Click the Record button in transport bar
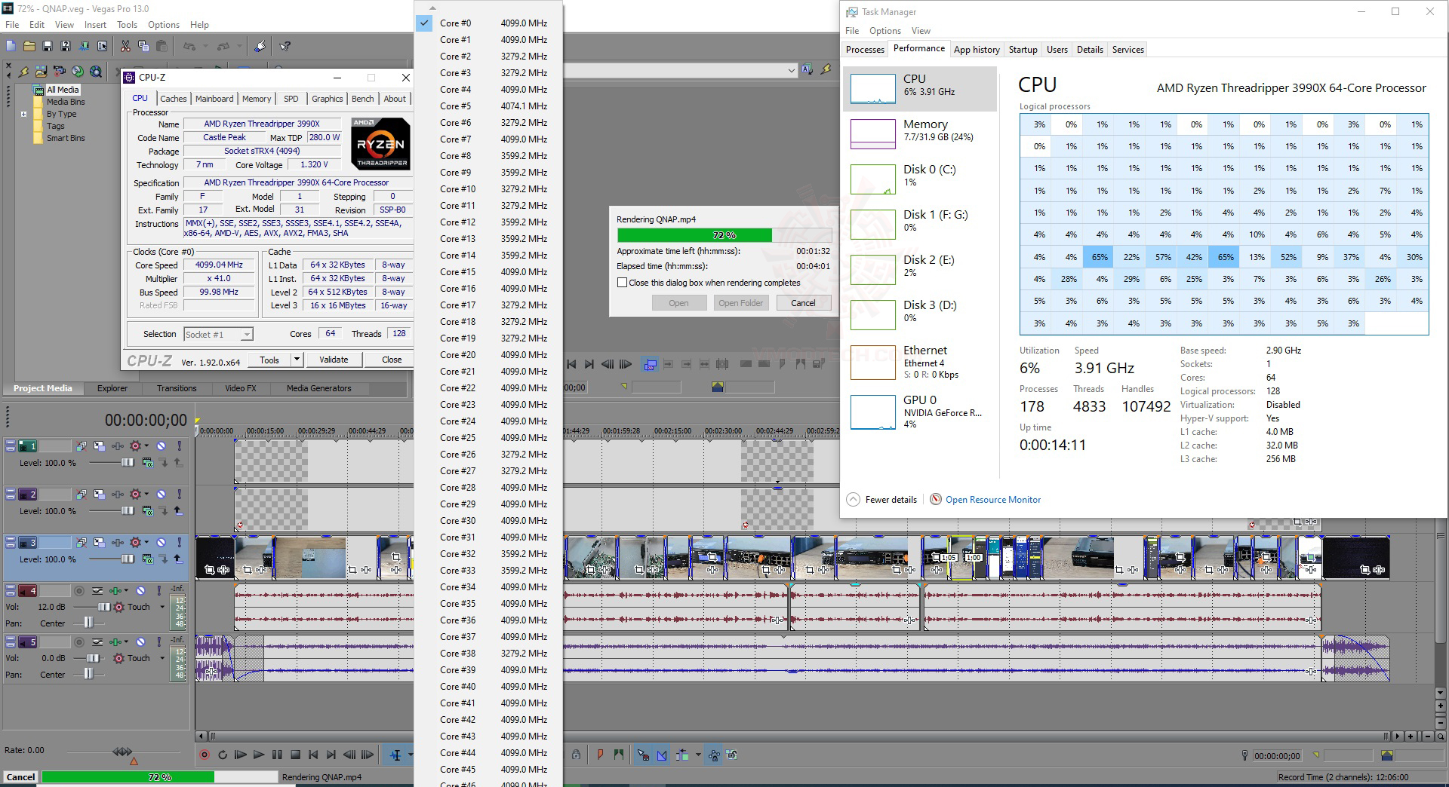1449x787 pixels. click(x=204, y=755)
